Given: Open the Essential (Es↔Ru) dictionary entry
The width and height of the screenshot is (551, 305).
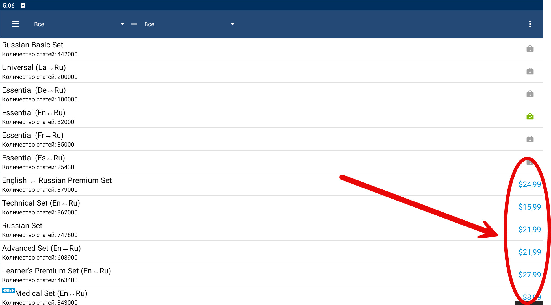Looking at the screenshot, I should click(33, 158).
